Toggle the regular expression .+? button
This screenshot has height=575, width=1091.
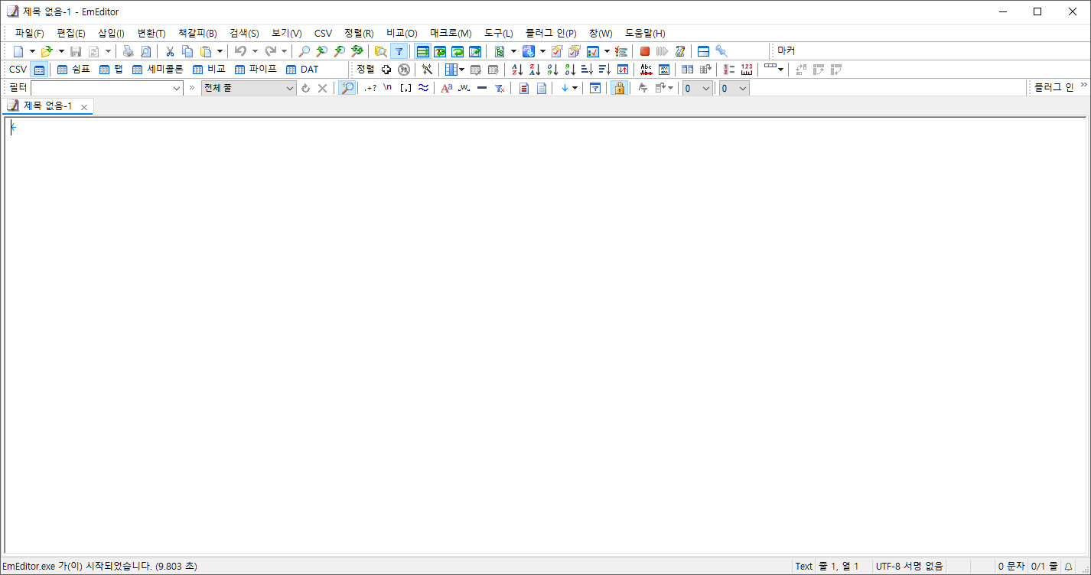(x=370, y=88)
